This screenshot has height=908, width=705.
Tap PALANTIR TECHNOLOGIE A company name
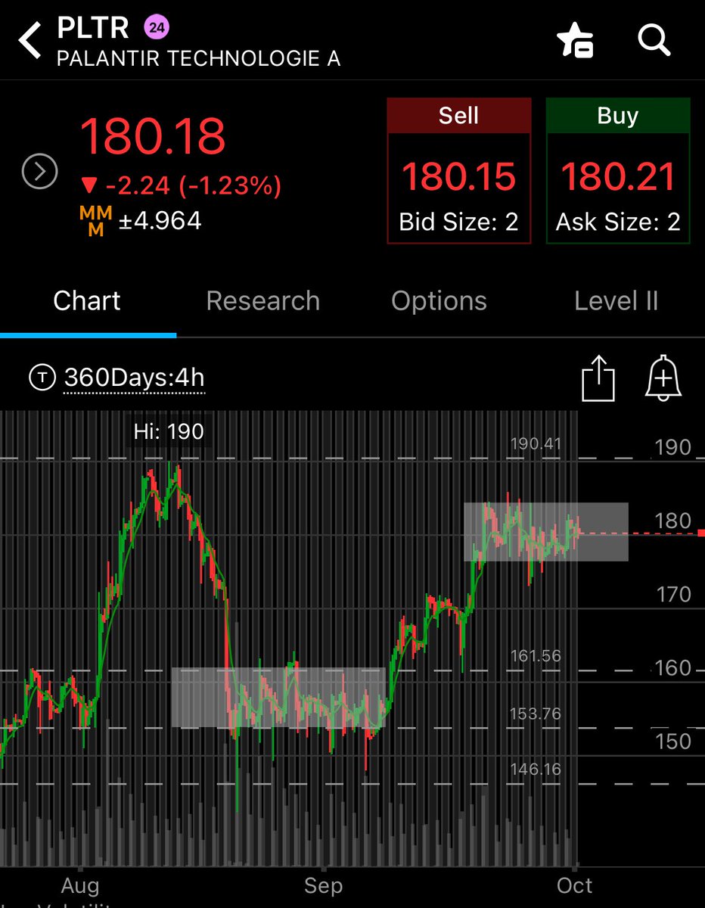[199, 58]
